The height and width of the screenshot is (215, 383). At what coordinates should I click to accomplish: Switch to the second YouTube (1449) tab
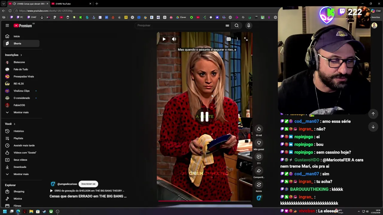click(70, 4)
